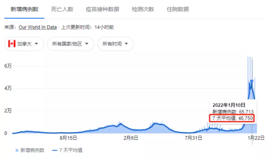Expand the 所有时间 time range dropdown

coord(116,44)
